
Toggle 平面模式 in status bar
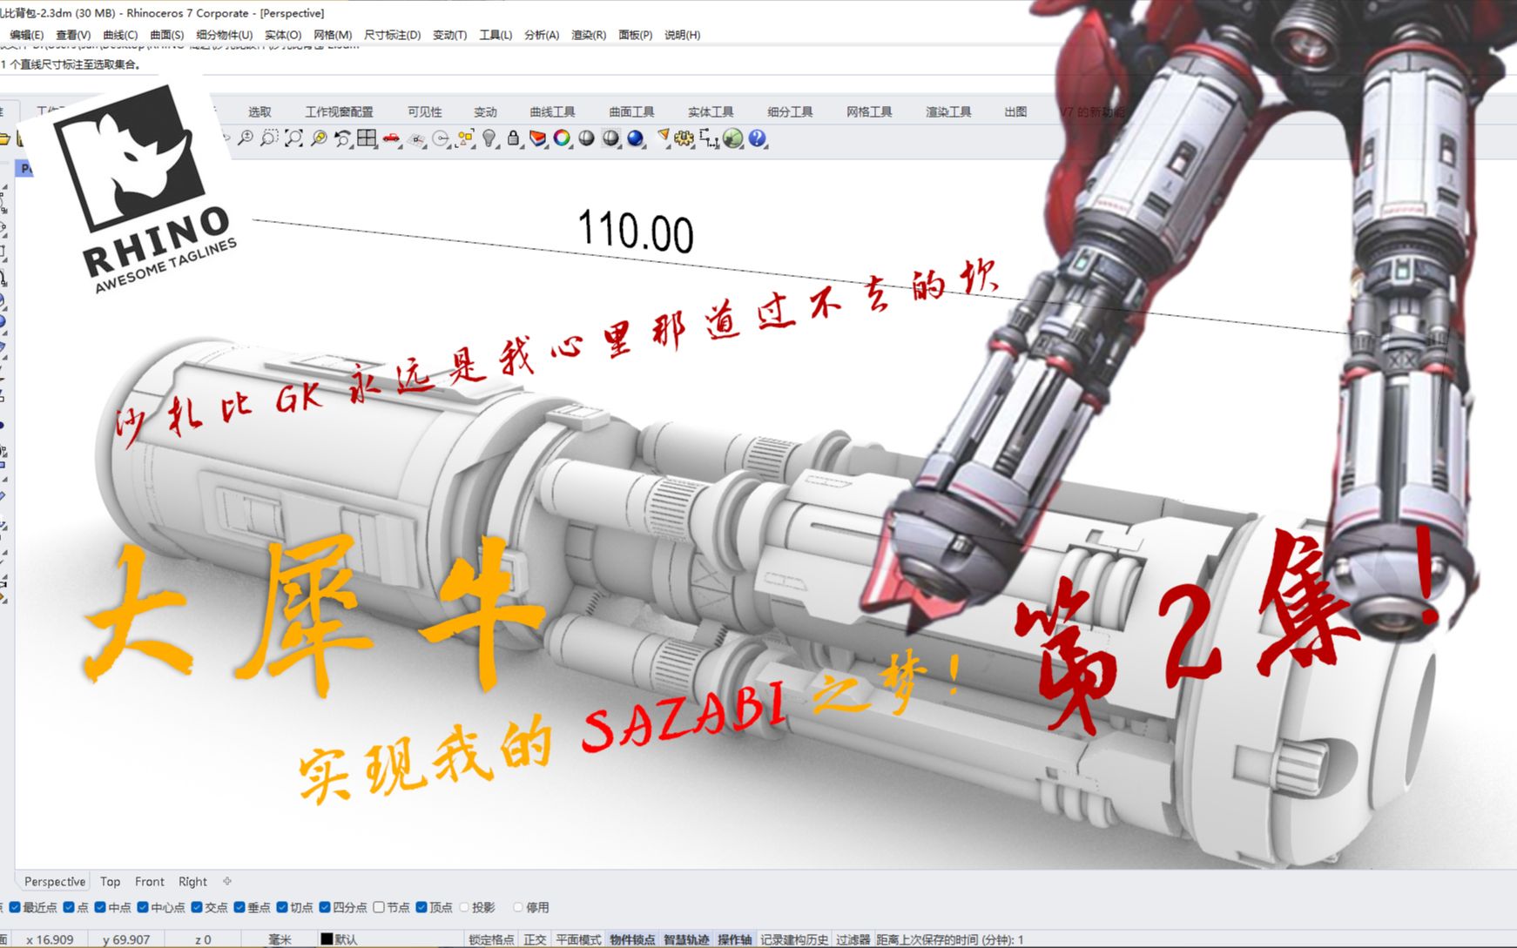[x=578, y=939]
